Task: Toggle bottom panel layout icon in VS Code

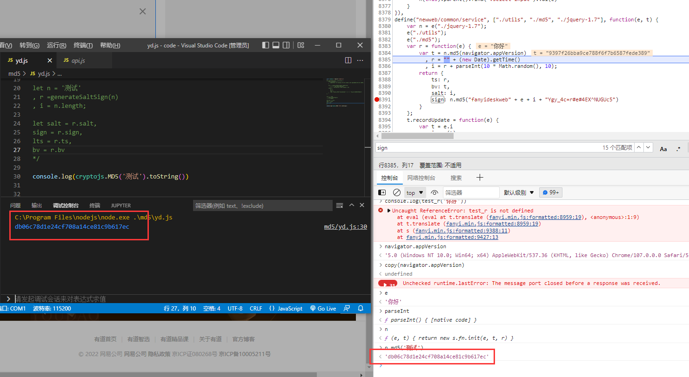Action: [x=276, y=45]
